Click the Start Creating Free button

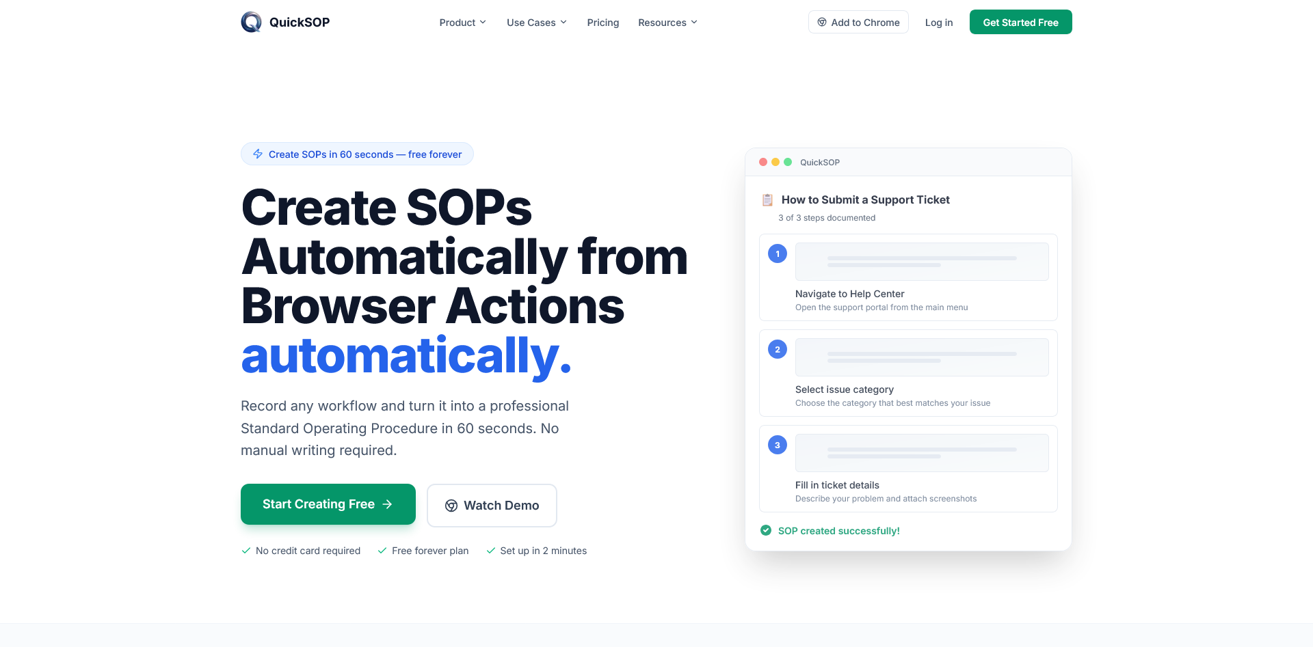[x=328, y=504]
